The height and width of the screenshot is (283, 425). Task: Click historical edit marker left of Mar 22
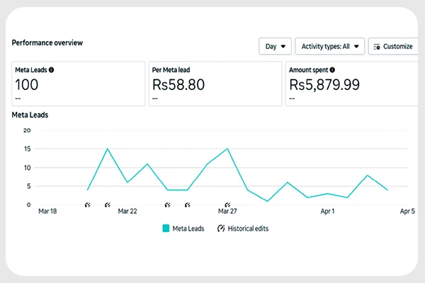click(108, 205)
